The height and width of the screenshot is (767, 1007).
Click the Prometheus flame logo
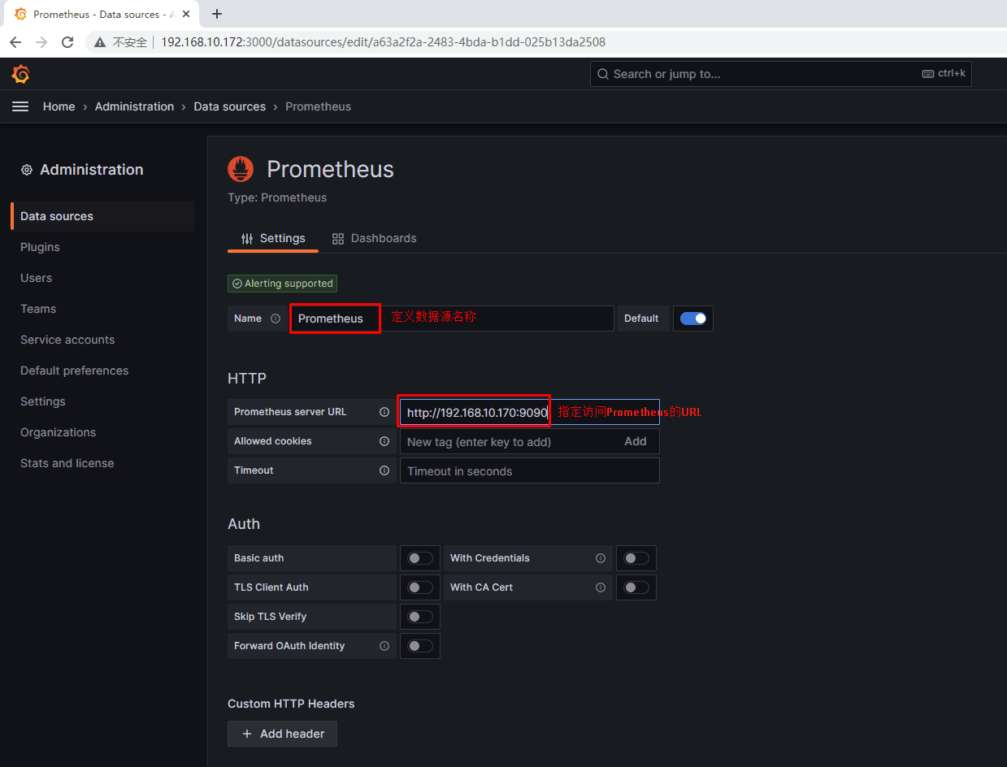pos(241,169)
